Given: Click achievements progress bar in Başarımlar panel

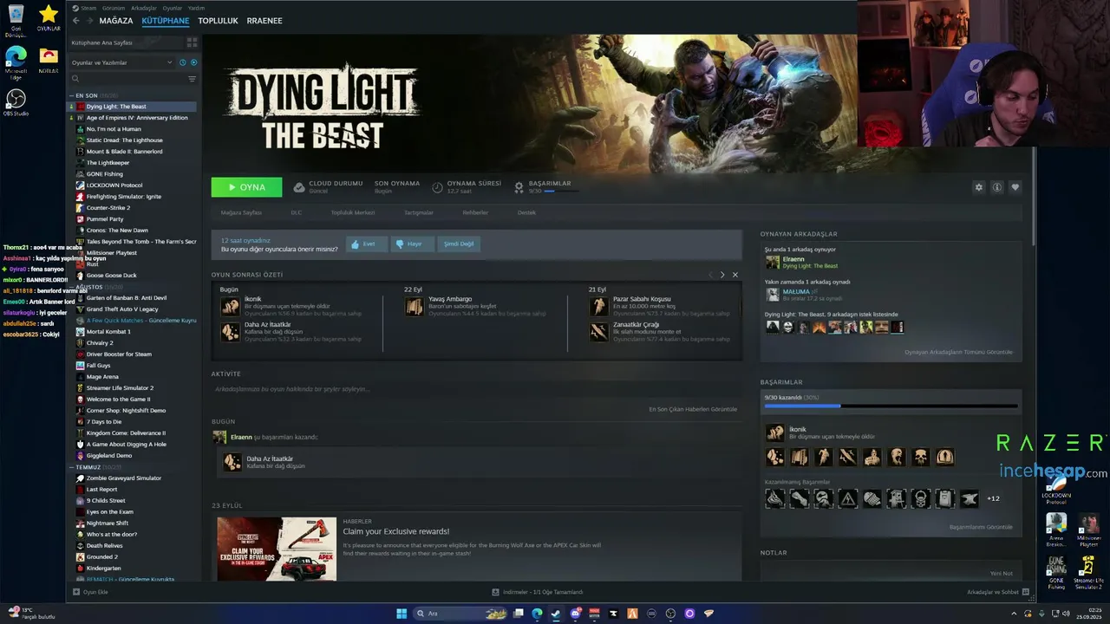Looking at the screenshot, I should (890, 406).
